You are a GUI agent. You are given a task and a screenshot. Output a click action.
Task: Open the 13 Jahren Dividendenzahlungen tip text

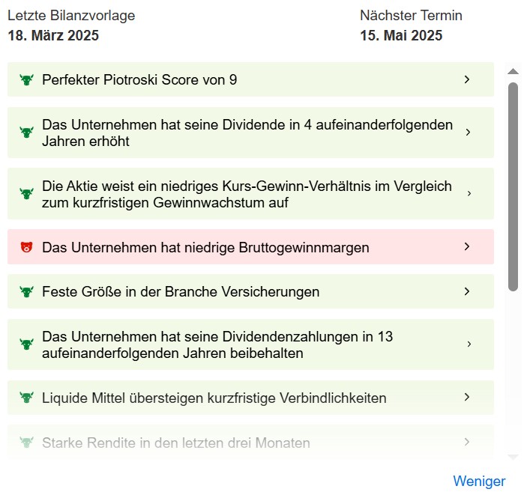click(x=217, y=344)
